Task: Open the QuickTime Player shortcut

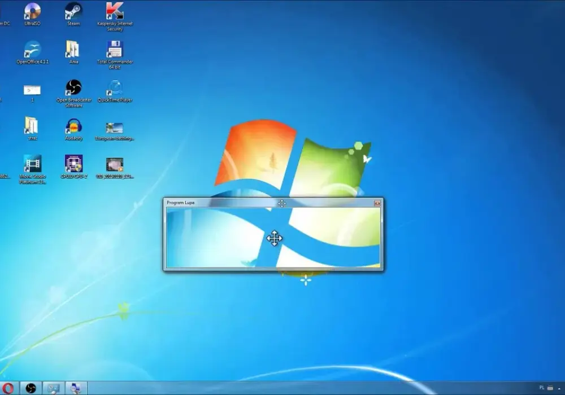Action: pyautogui.click(x=115, y=91)
